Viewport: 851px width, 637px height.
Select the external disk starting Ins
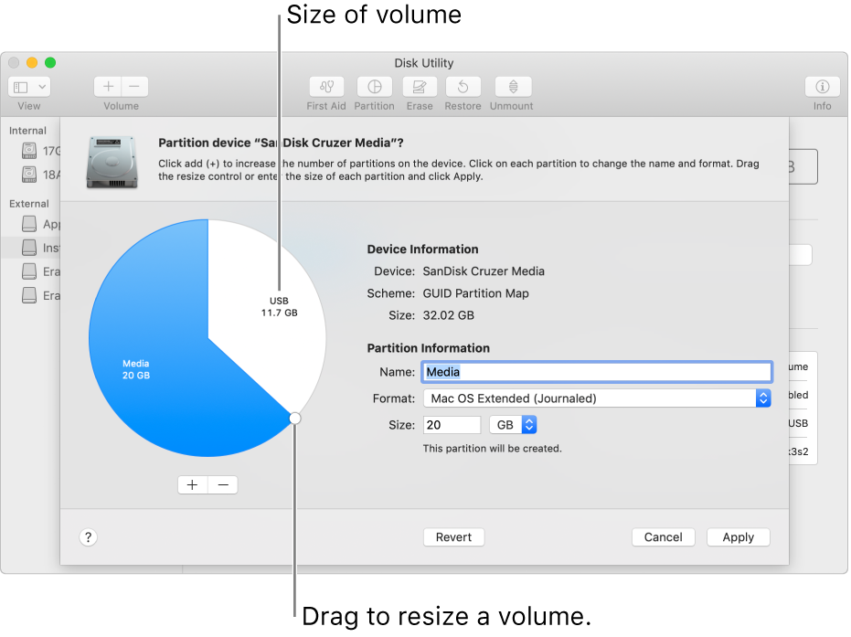coord(41,248)
